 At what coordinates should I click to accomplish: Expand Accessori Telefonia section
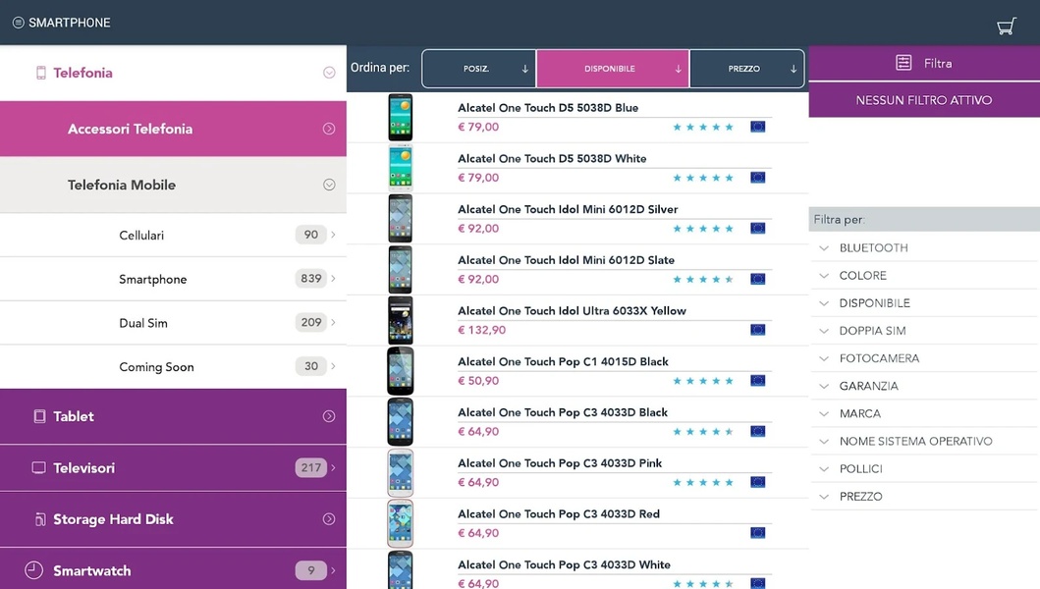(x=329, y=129)
